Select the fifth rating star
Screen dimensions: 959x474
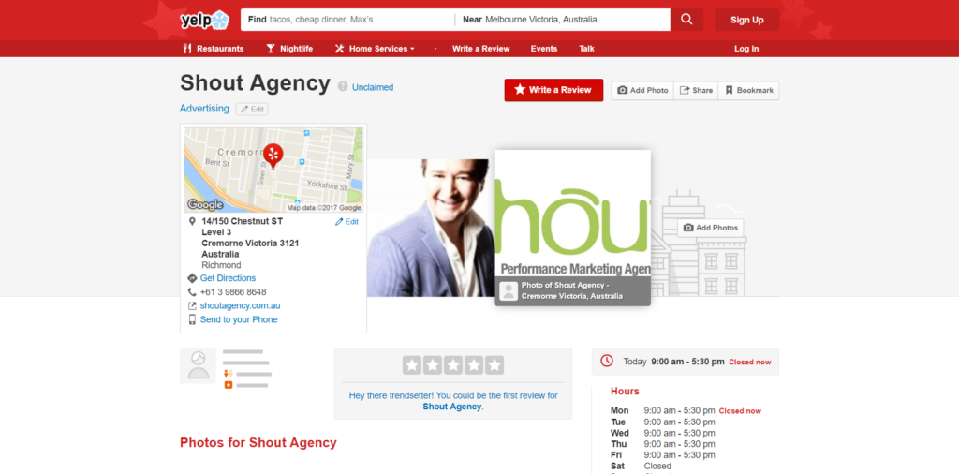[494, 365]
